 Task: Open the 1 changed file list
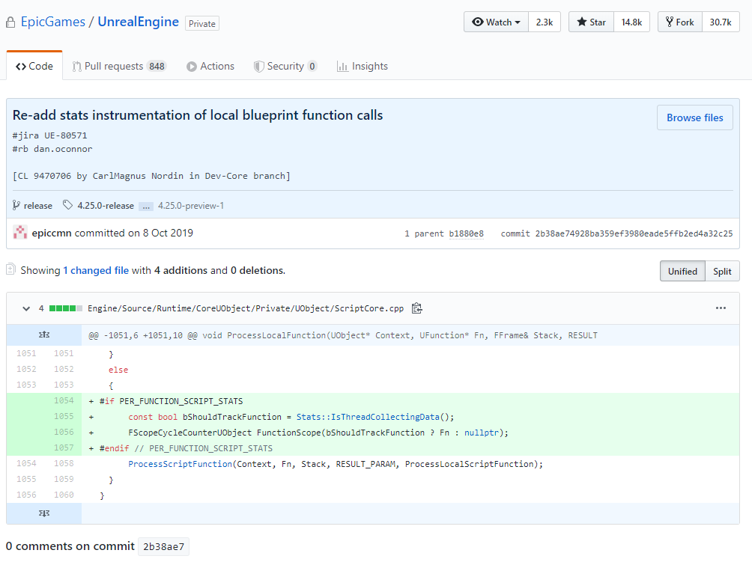point(96,270)
